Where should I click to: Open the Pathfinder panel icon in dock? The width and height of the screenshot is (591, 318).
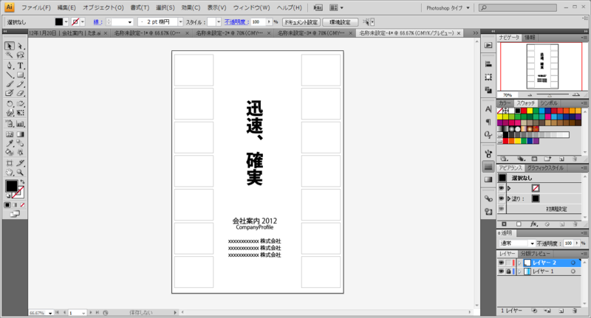coord(488,90)
